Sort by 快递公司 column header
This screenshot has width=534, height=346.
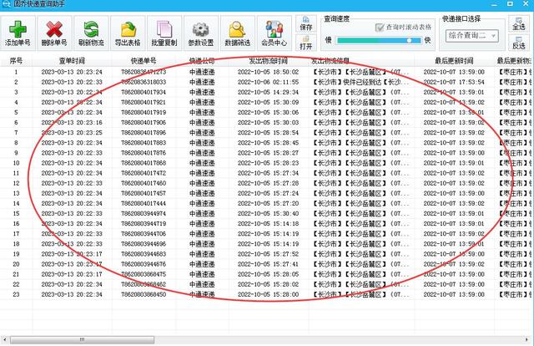click(x=202, y=61)
